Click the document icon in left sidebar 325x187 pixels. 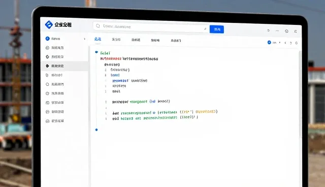coord(47,75)
